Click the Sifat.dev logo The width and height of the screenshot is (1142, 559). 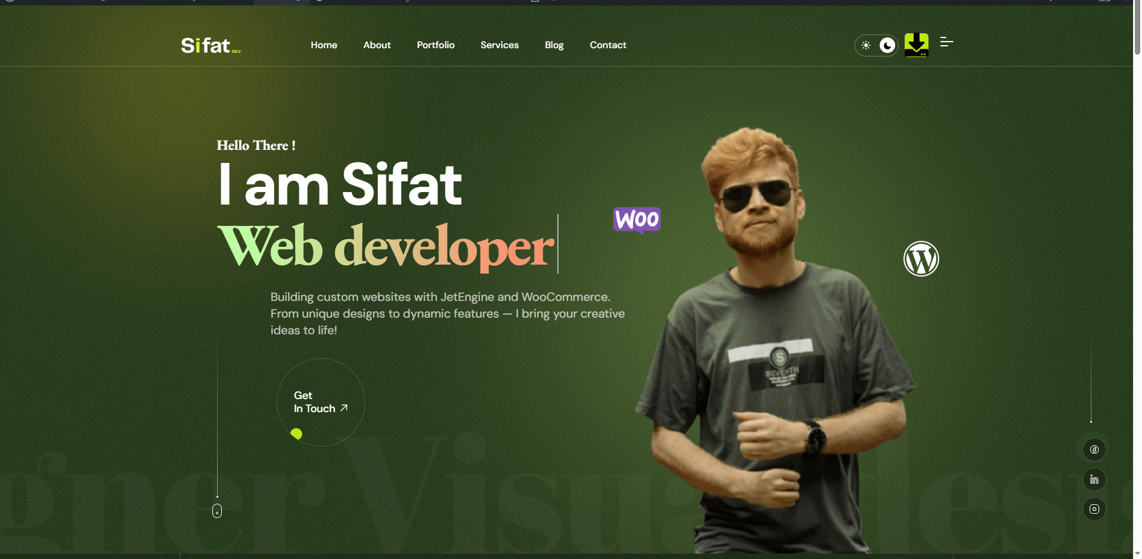(x=209, y=45)
